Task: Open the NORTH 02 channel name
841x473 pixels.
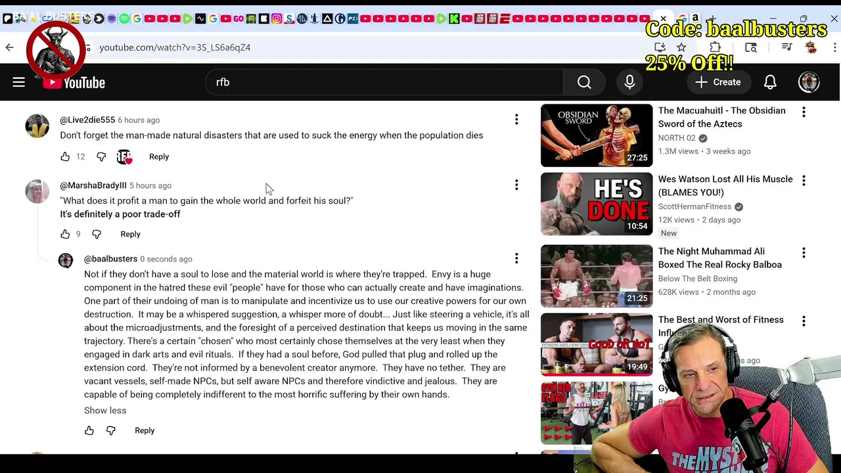Action: (677, 138)
